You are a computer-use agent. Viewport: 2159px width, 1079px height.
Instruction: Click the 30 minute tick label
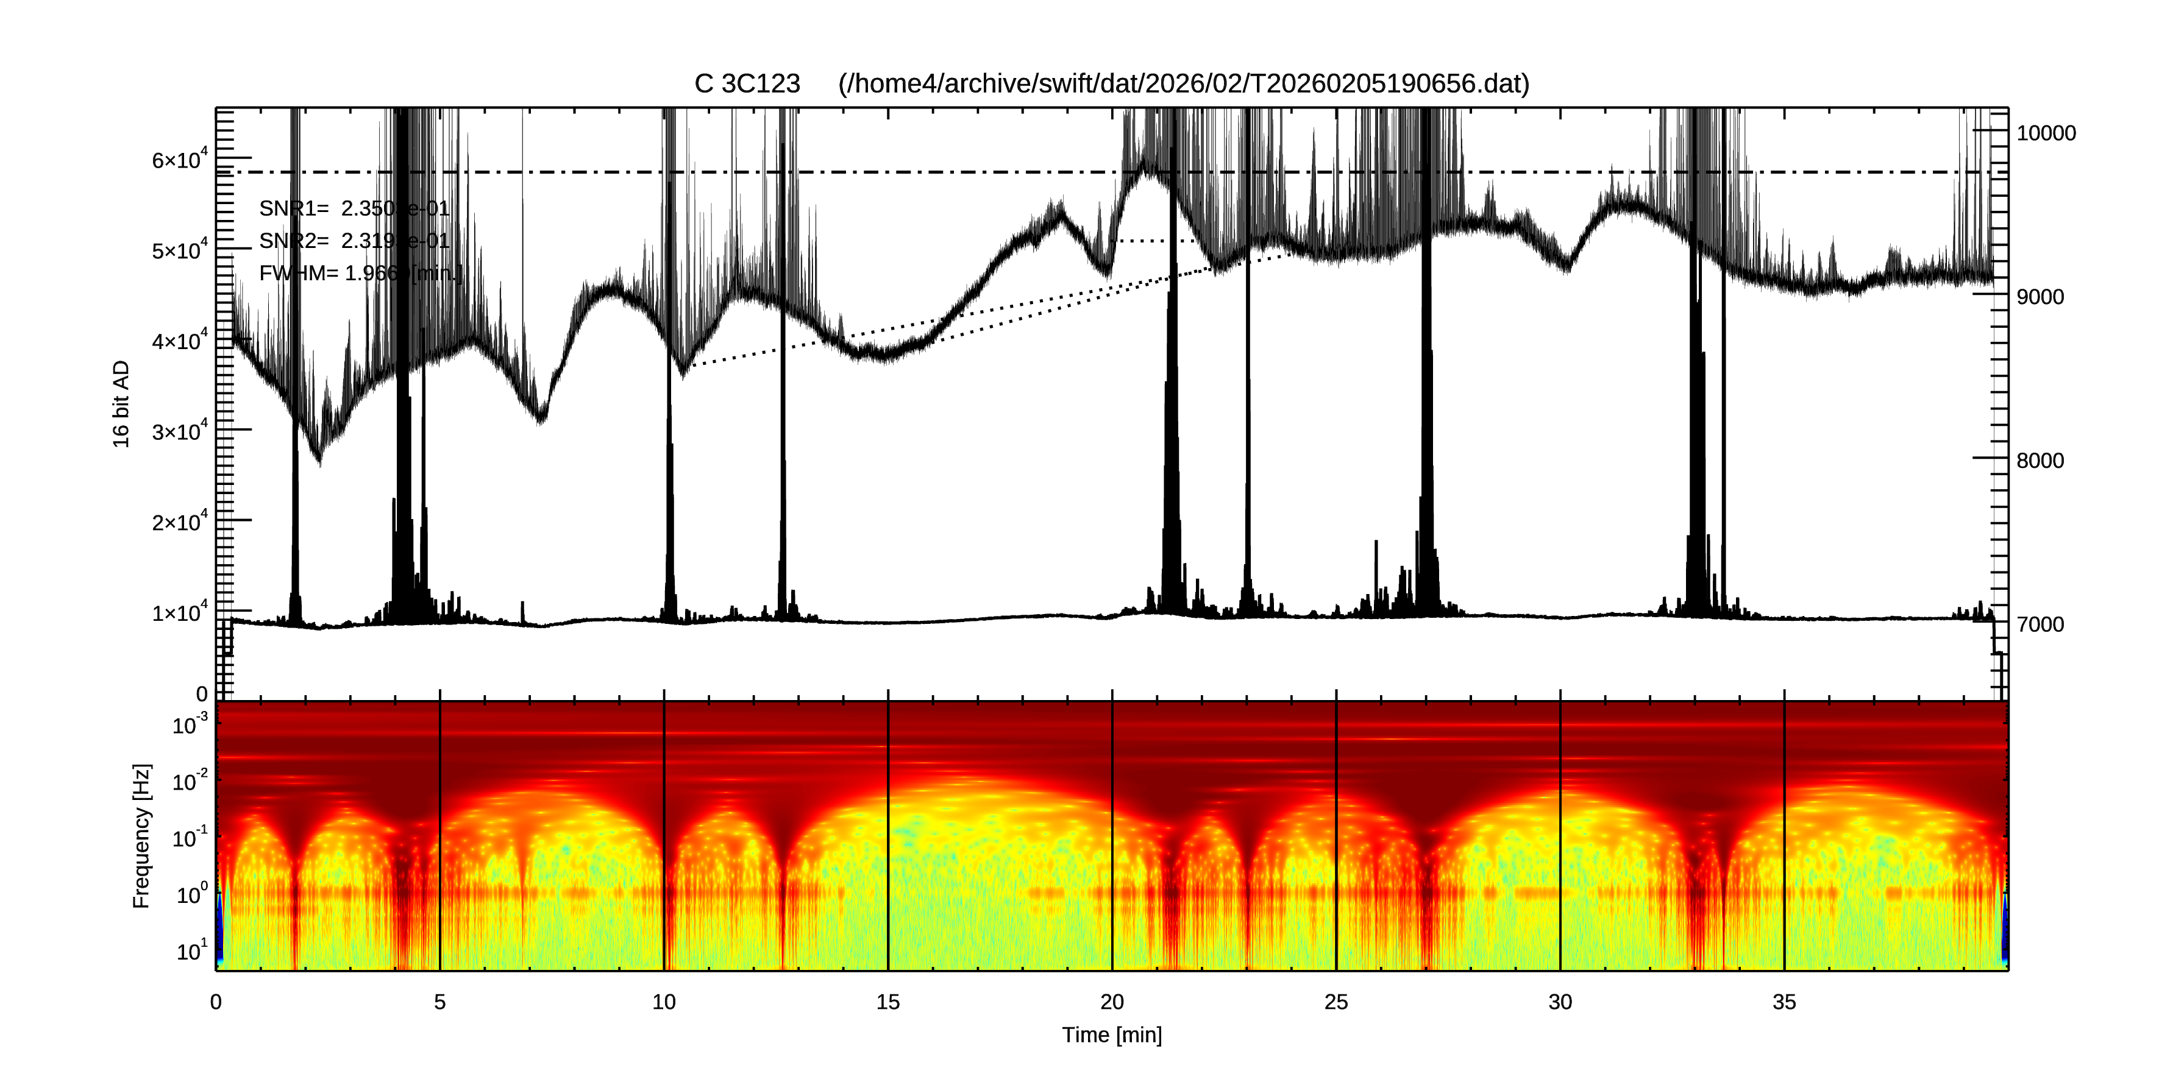click(1560, 1002)
